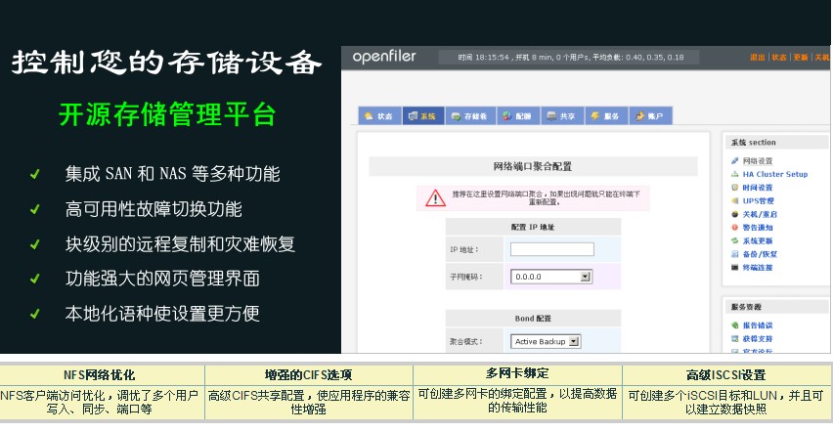The width and height of the screenshot is (833, 432).
Task: Click the red warning triangle icon
Action: [435, 197]
